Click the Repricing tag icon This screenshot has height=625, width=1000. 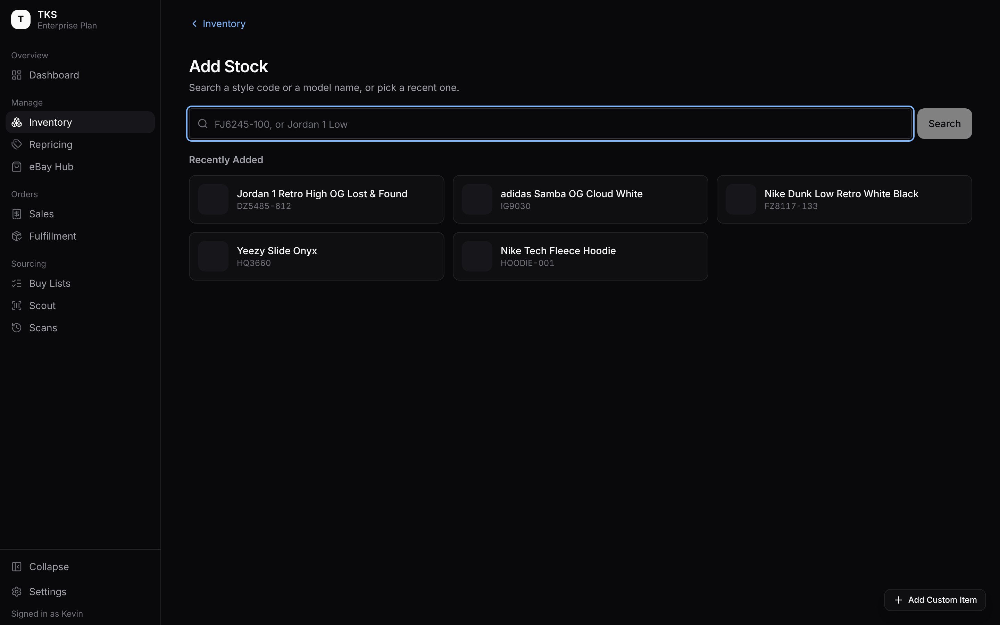17,144
